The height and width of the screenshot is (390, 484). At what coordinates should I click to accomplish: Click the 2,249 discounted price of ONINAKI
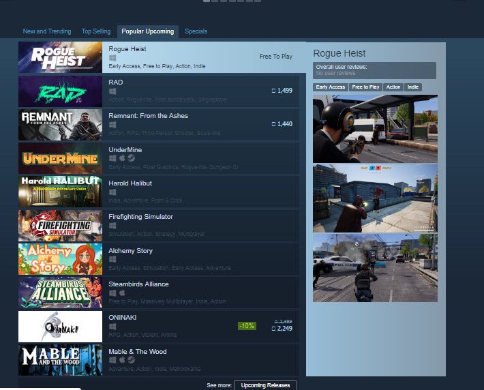click(282, 329)
